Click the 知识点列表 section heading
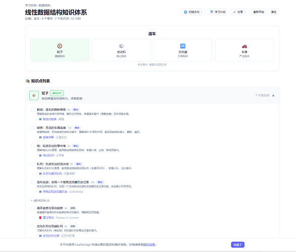Screen dimensions: 296x252 (40, 81)
